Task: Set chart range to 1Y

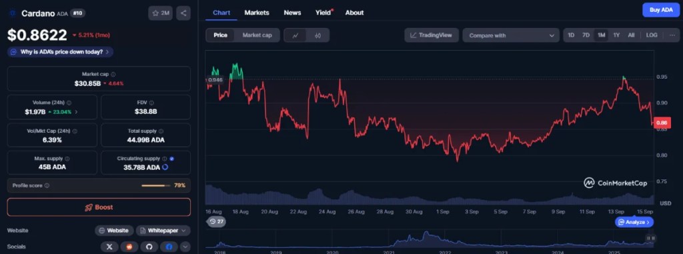Action: point(616,35)
